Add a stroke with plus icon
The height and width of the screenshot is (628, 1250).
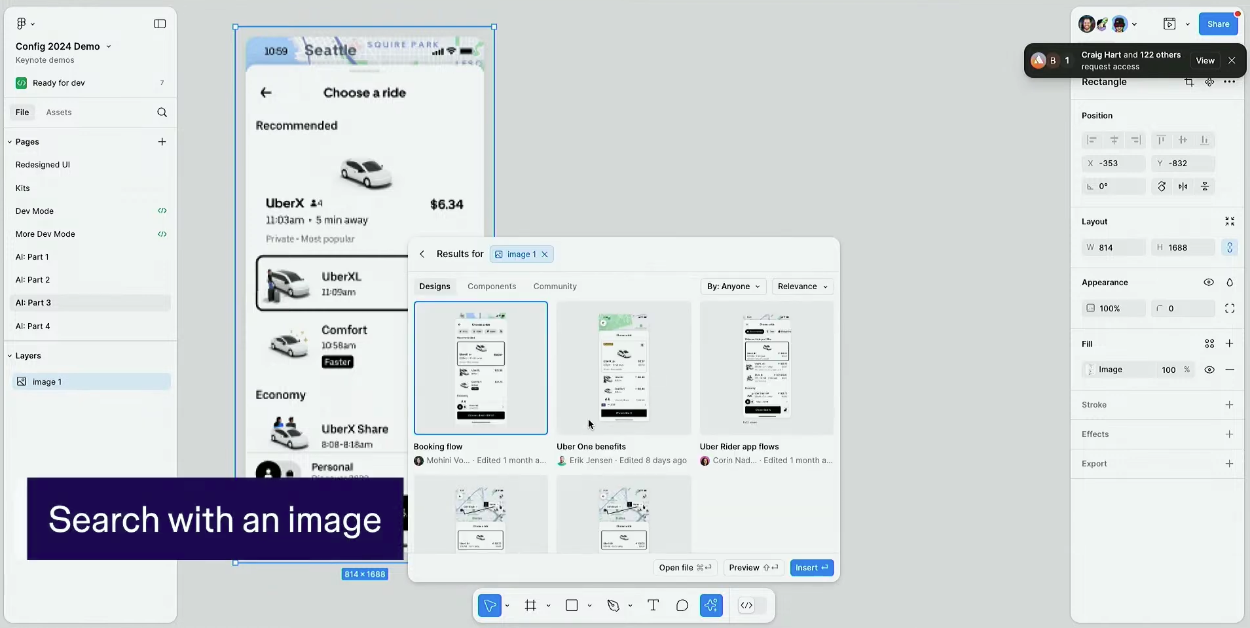coord(1230,405)
